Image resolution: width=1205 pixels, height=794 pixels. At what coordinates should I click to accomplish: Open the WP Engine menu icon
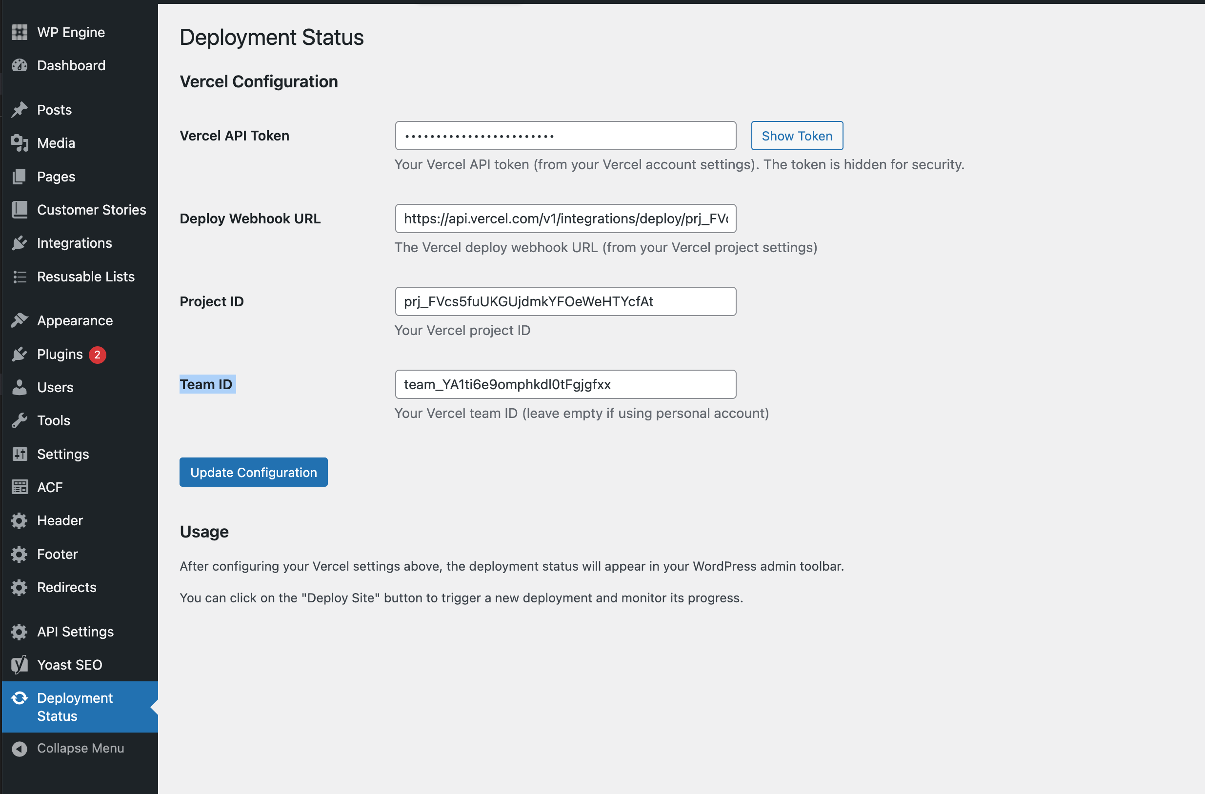tap(19, 32)
